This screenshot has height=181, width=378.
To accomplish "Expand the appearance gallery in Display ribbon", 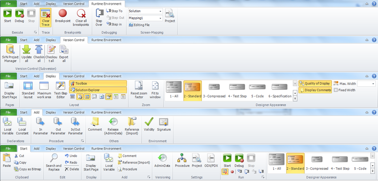I will (295, 99).
